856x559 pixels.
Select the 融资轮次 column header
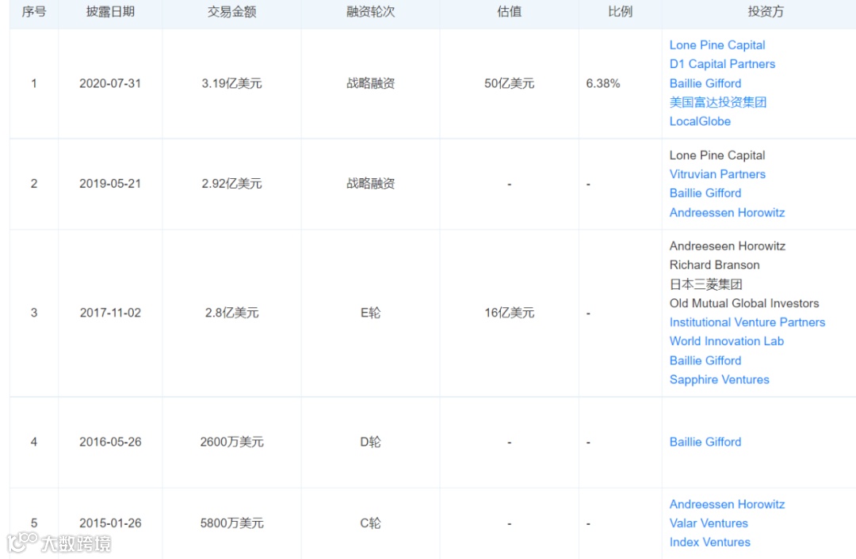371,12
